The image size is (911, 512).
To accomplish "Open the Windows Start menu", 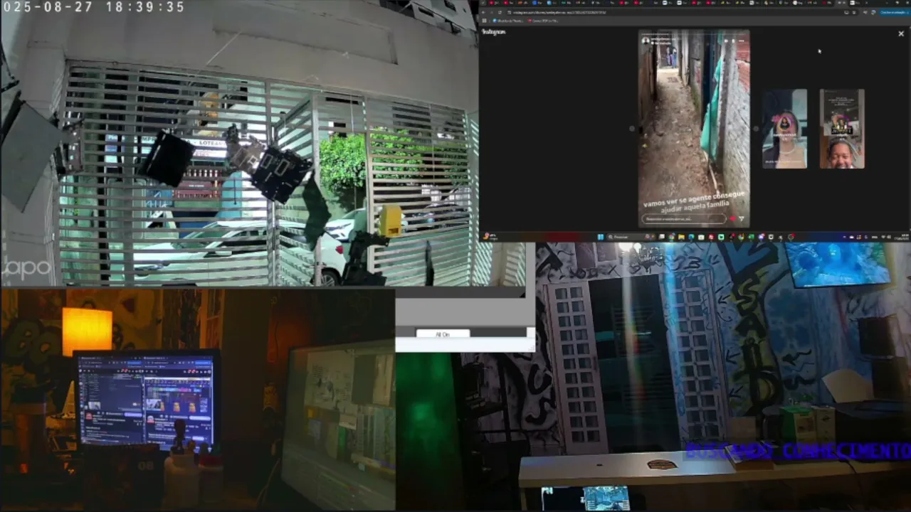I will point(600,237).
